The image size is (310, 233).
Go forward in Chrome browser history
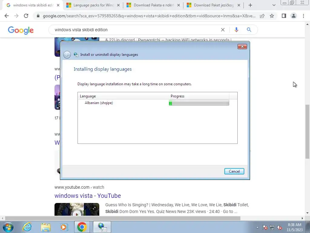16,16
